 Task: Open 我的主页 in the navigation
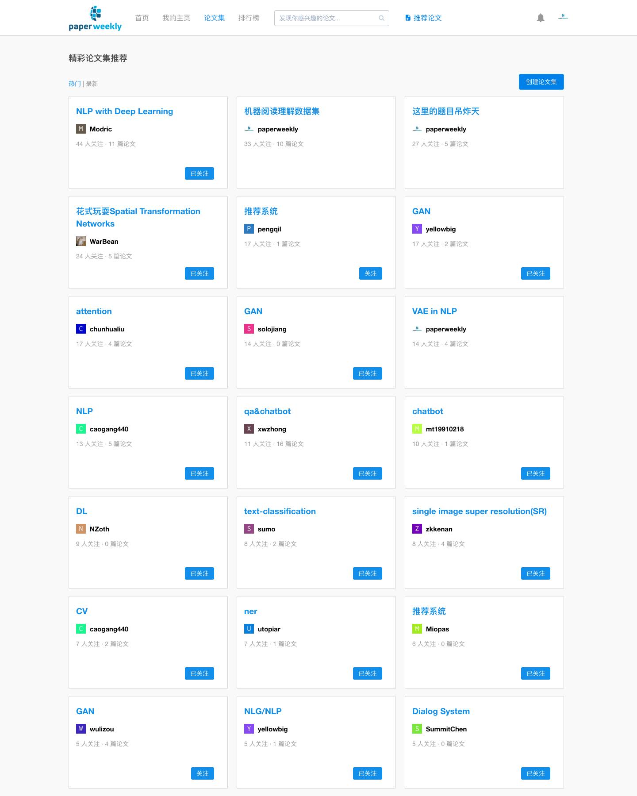(177, 18)
